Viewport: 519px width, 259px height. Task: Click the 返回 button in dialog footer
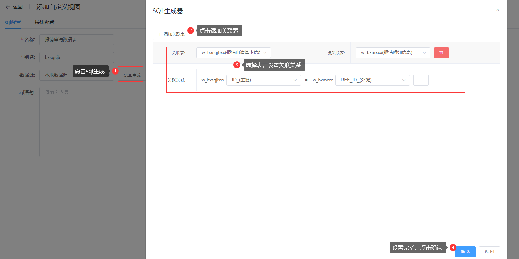(489, 252)
